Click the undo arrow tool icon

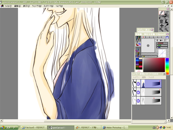coord(161,17)
